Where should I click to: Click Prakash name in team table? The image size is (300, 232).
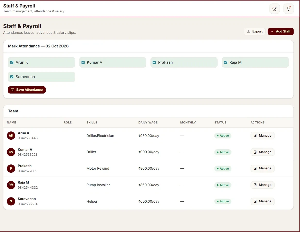(25, 166)
